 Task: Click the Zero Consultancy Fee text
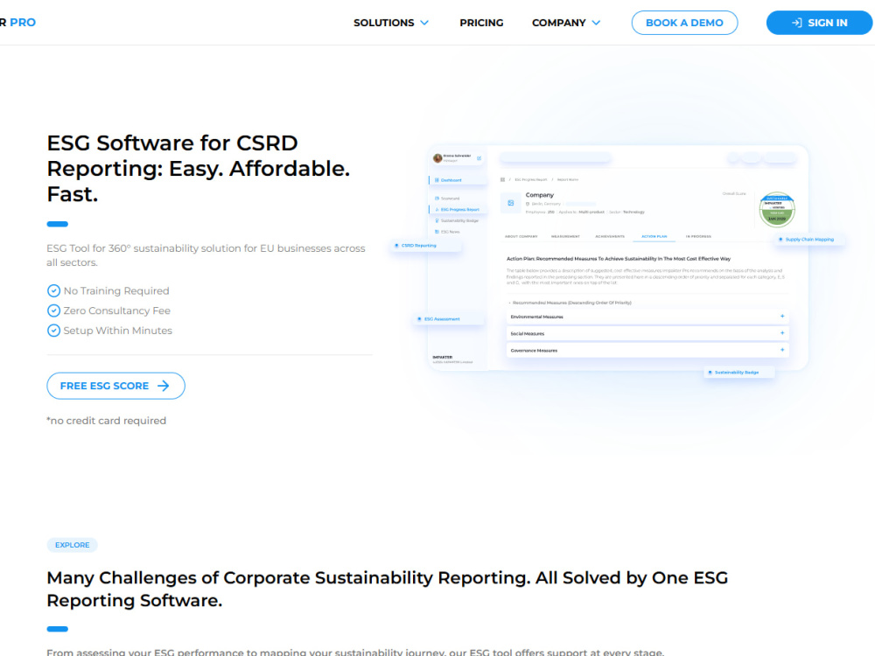coord(116,311)
